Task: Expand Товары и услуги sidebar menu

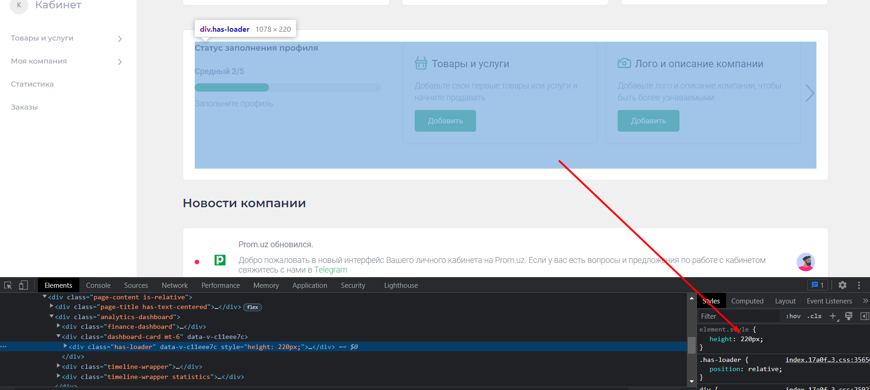Action: [119, 39]
